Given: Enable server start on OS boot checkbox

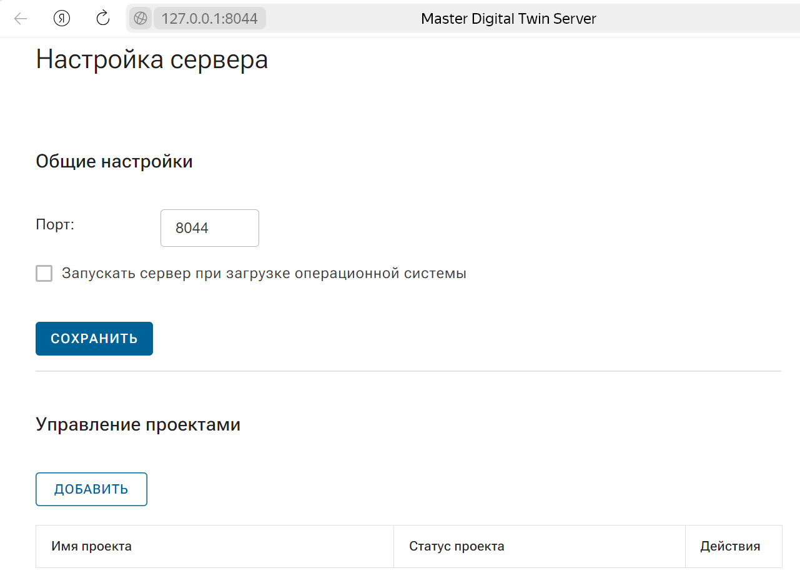Looking at the screenshot, I should (44, 274).
